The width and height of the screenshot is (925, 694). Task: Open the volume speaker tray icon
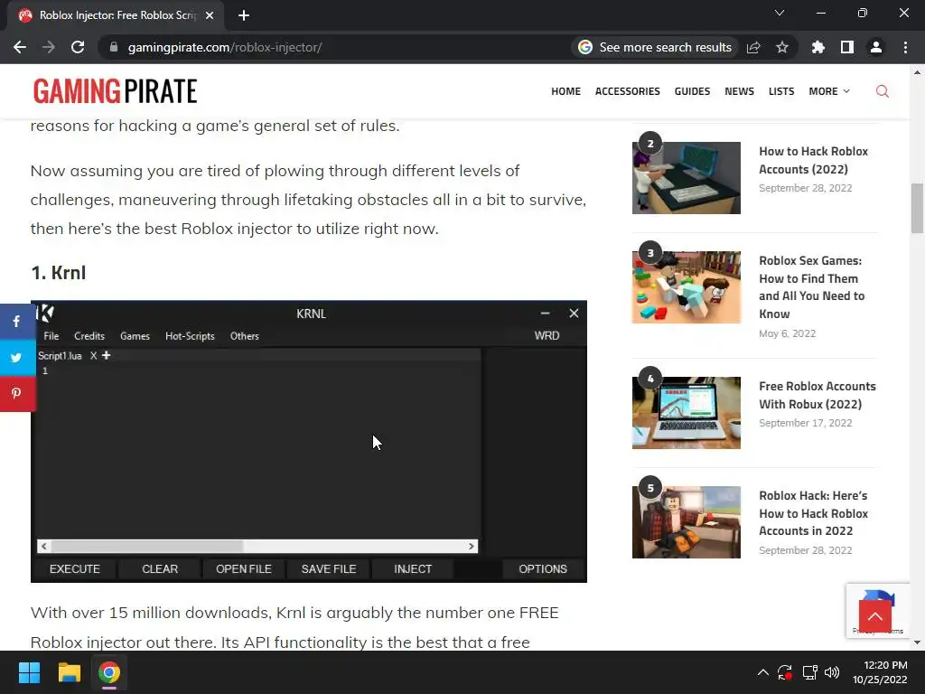tap(832, 672)
